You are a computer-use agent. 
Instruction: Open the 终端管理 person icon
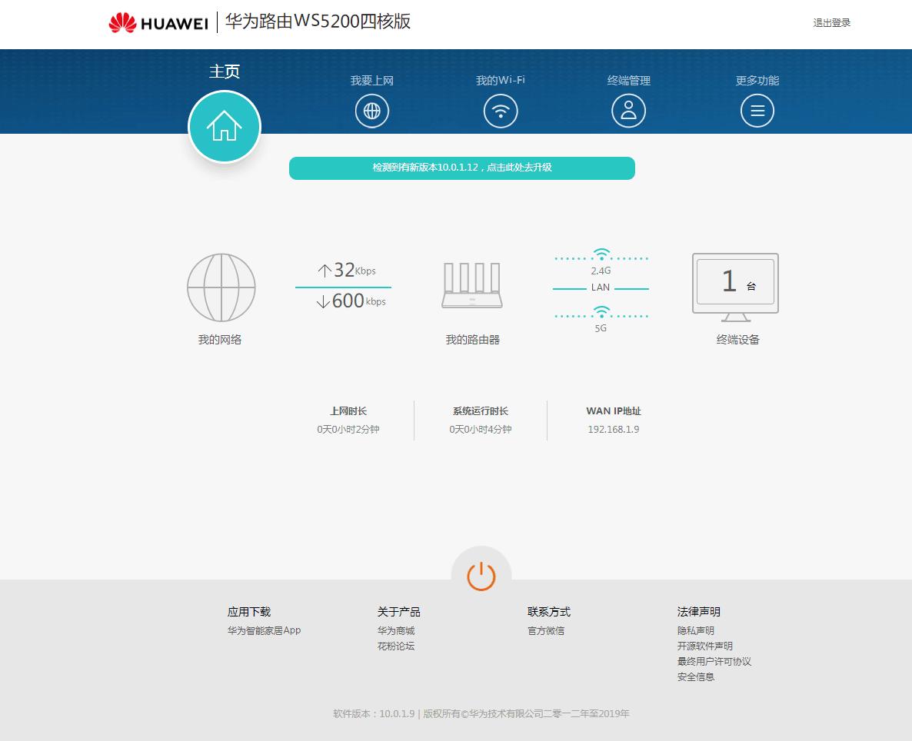628,110
